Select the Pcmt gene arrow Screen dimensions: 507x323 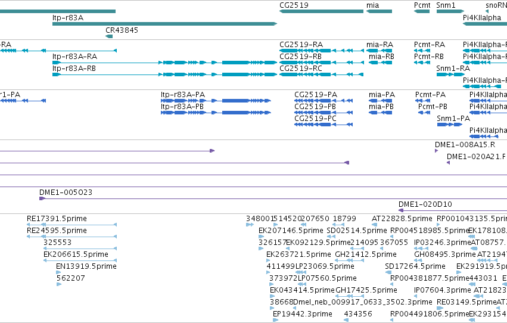tap(422, 11)
